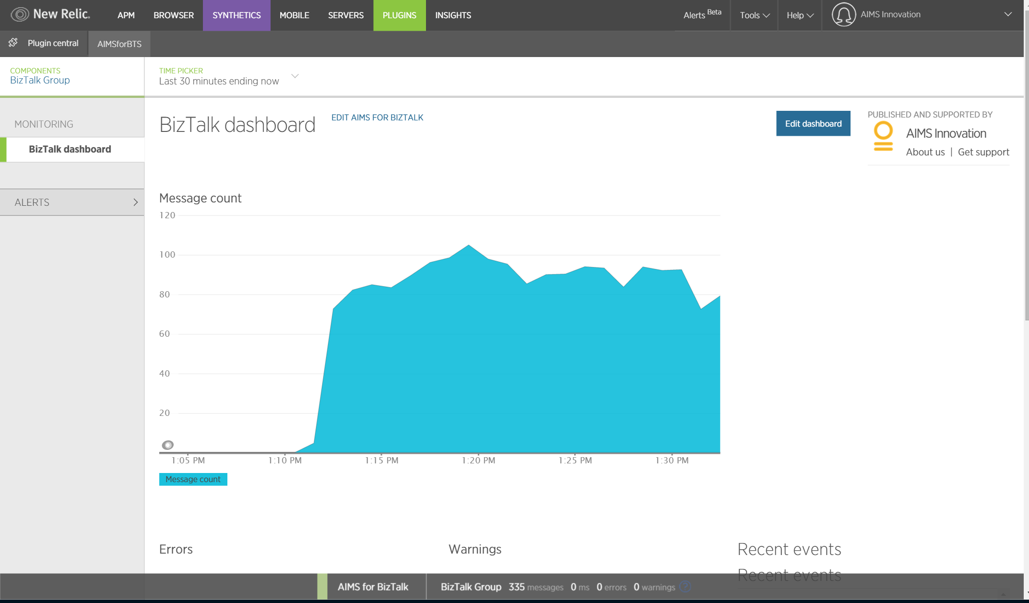Expand the time picker dropdown
Screen dimensions: 1029x603
(295, 76)
